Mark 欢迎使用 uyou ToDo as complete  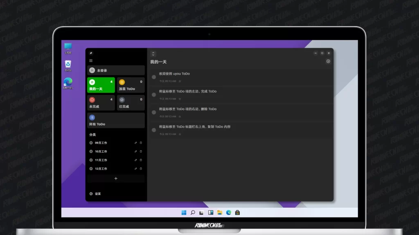154,77
